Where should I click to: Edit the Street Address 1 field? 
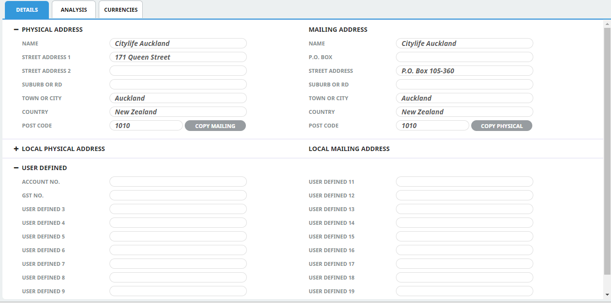pos(178,57)
